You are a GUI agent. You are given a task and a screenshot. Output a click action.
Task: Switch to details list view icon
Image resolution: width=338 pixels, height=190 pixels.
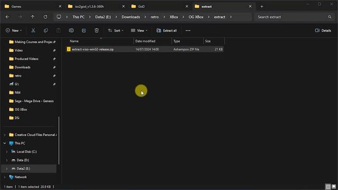click(x=328, y=186)
